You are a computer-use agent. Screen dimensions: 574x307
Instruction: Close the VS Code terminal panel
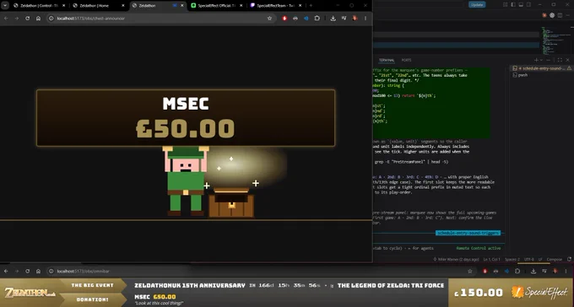point(568,60)
